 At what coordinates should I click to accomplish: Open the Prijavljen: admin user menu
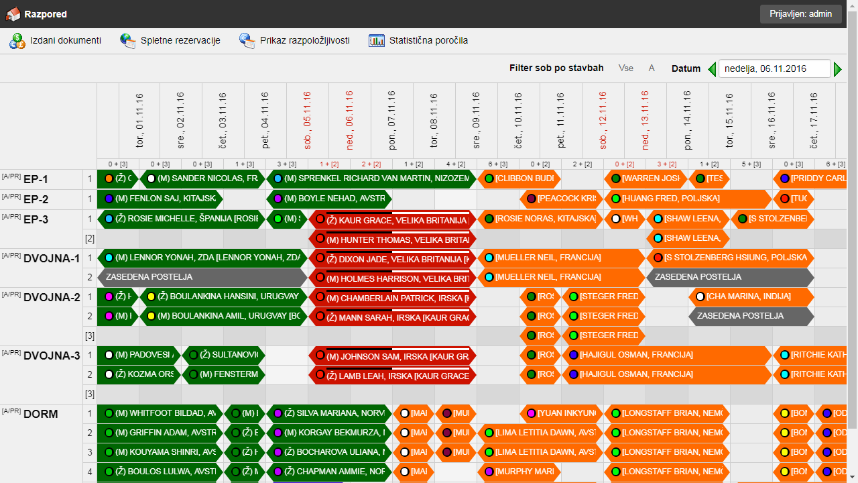(x=800, y=14)
